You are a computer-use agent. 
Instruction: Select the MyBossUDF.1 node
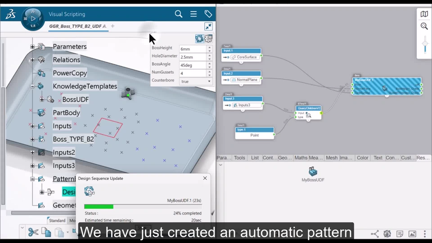point(387,86)
